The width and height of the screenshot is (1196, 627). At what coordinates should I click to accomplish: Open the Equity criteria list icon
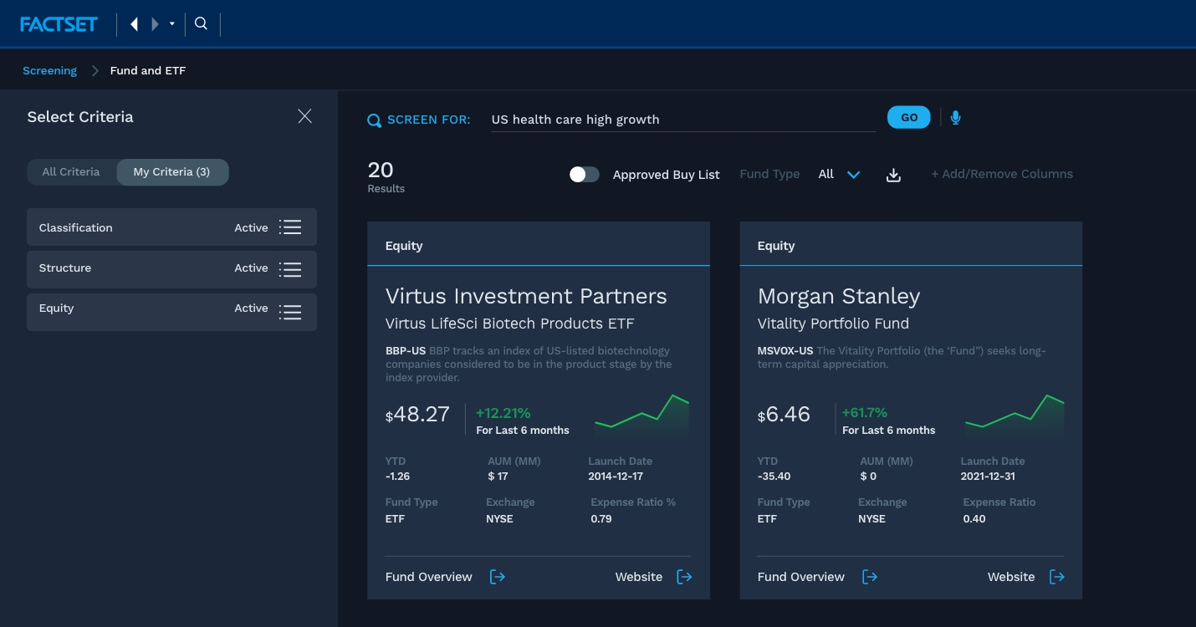click(x=290, y=312)
